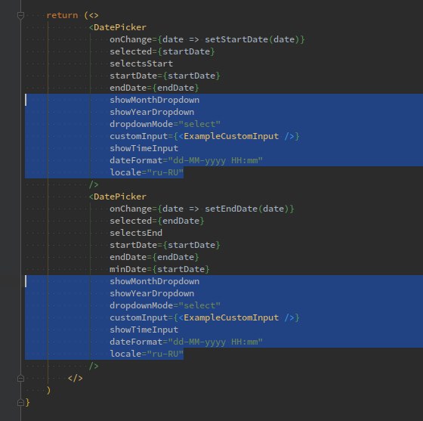Click ExampleCustomInput in the end-date picker

231,317
